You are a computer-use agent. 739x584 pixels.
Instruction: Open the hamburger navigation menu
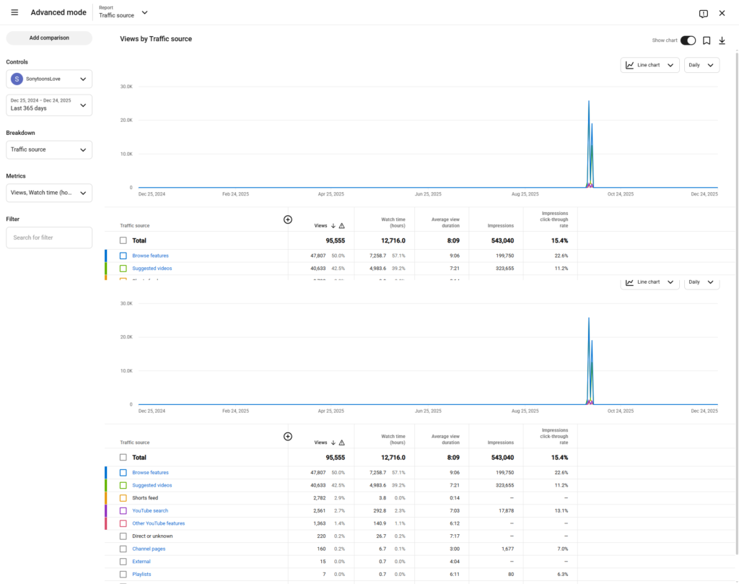tap(14, 12)
